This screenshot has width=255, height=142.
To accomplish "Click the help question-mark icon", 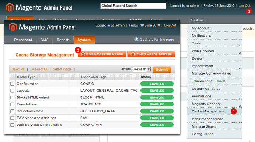I will click(136, 40).
